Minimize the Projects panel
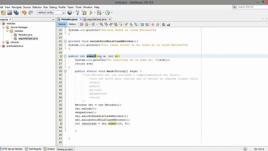The width and height of the screenshot is (268, 151). (53, 20)
